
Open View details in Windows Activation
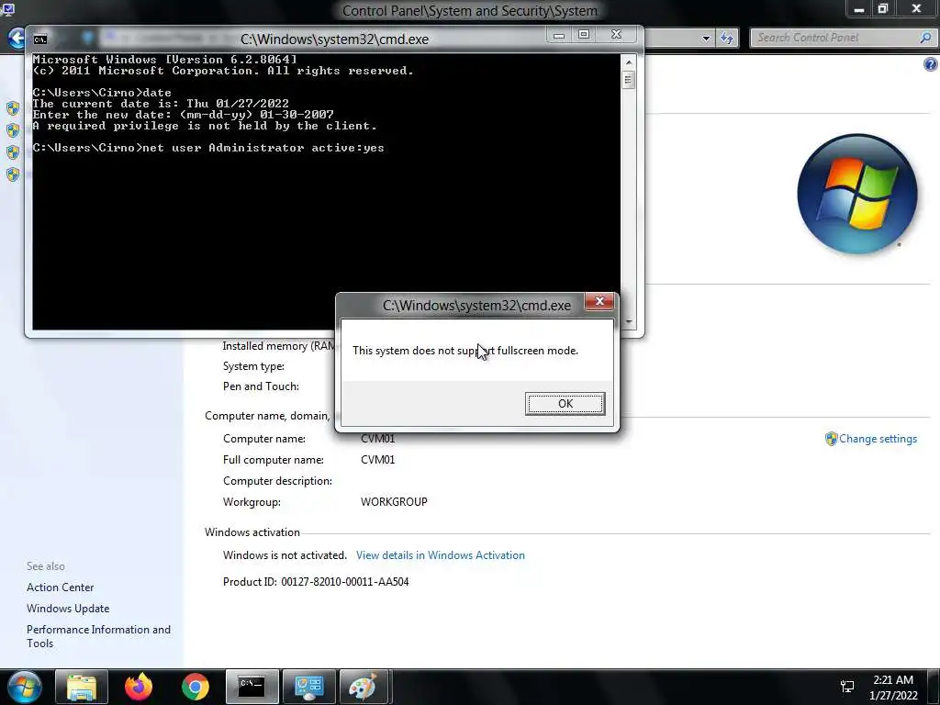tap(440, 555)
